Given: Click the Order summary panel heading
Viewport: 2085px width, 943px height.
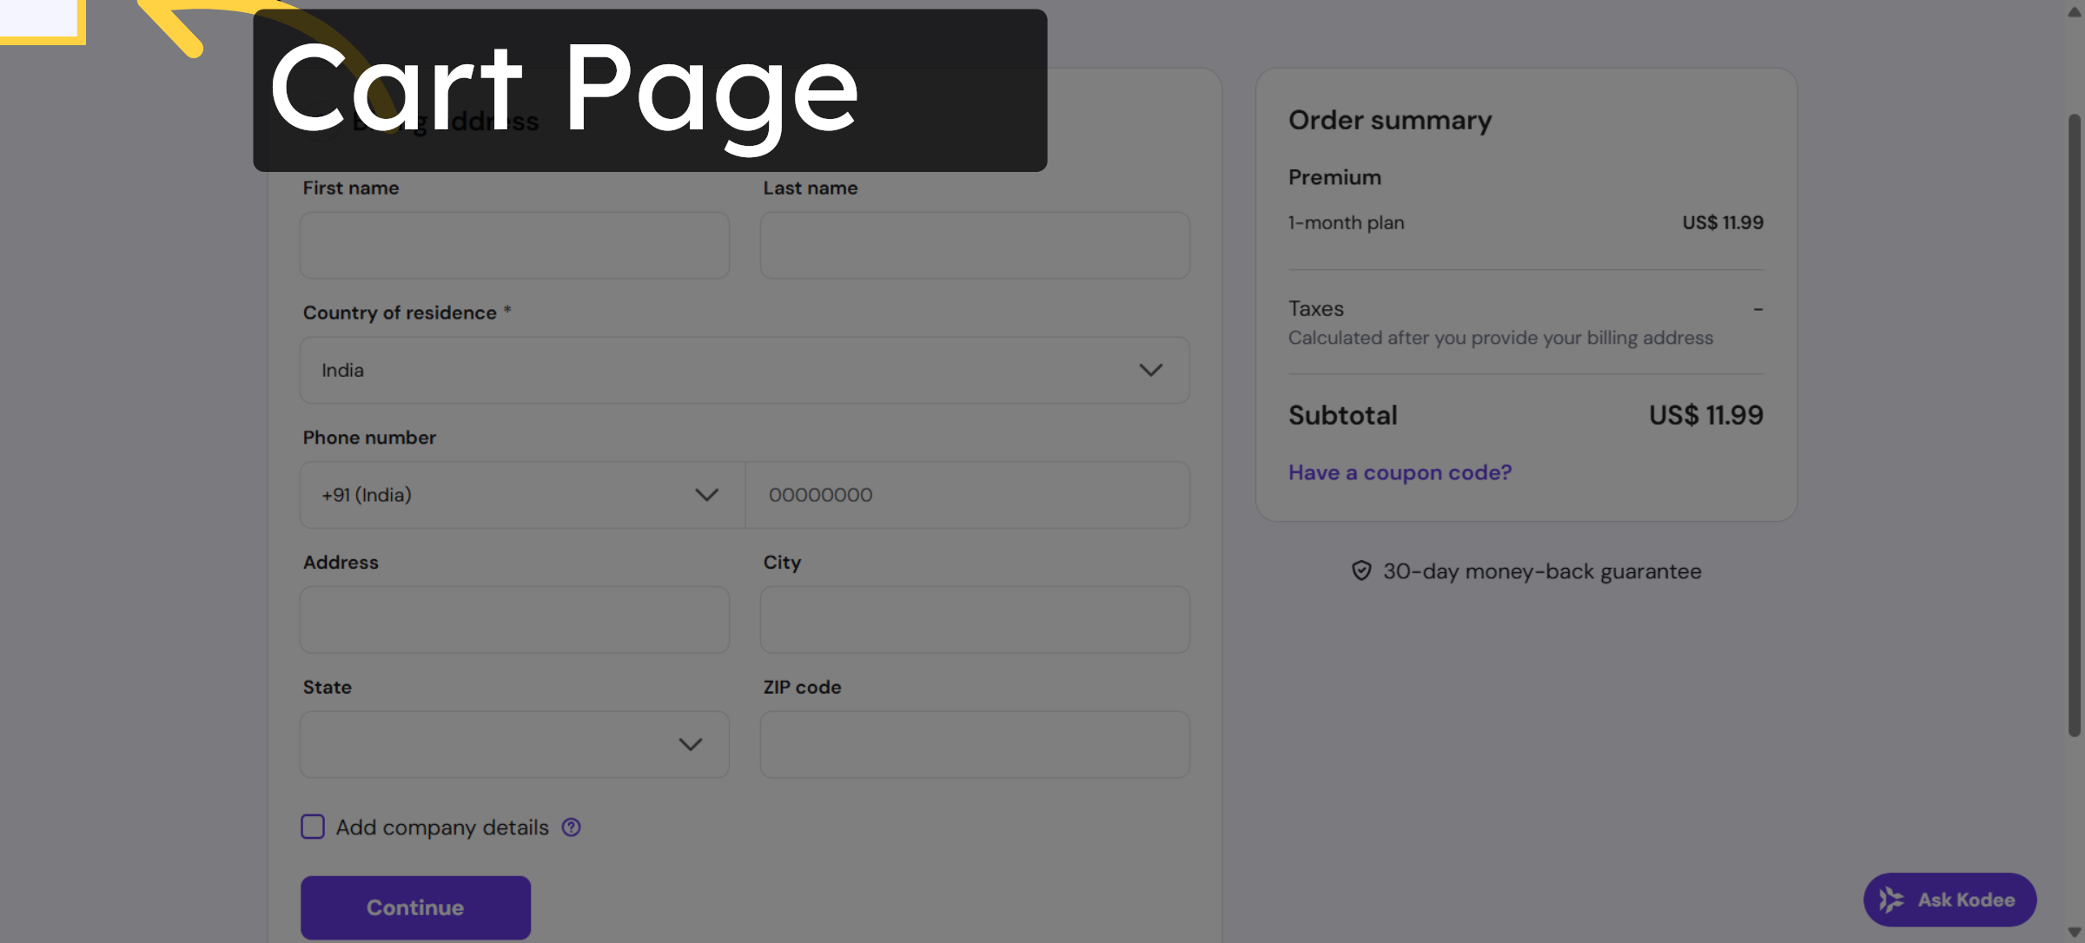Looking at the screenshot, I should [1388, 120].
